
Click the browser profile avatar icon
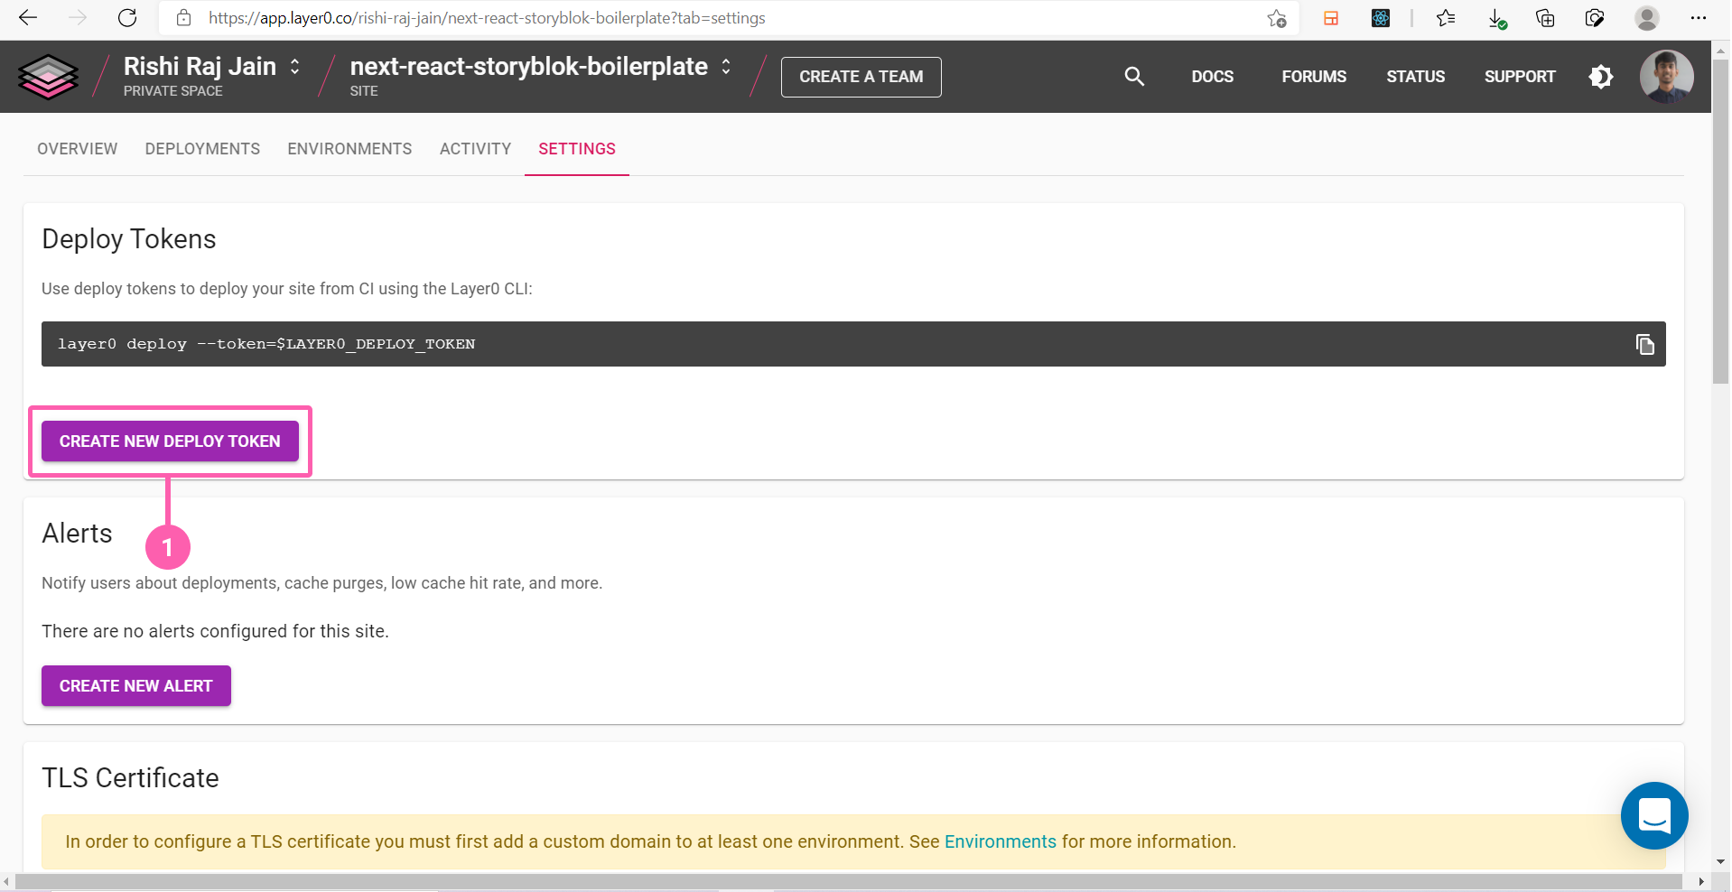[1647, 18]
